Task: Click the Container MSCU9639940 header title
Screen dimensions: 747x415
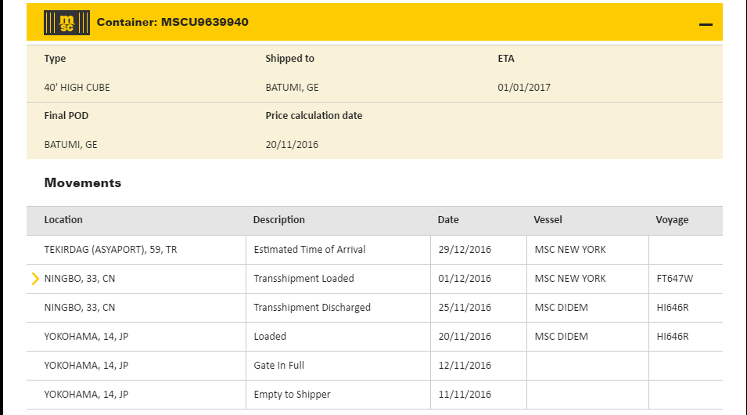Action: tap(172, 22)
